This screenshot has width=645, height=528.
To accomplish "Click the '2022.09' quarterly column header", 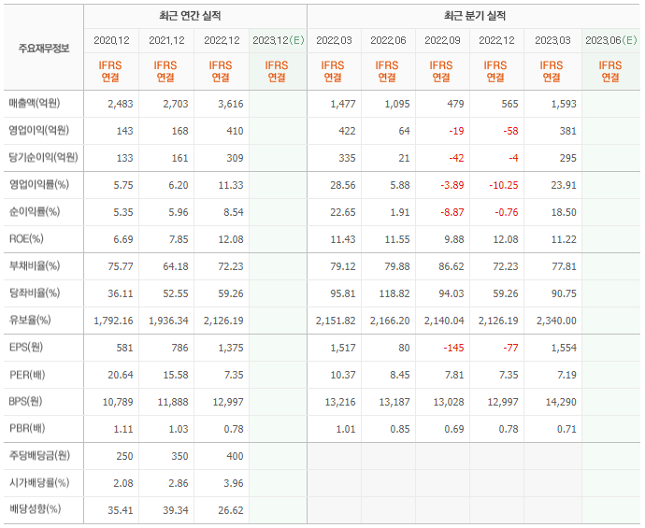I will pyautogui.click(x=442, y=40).
